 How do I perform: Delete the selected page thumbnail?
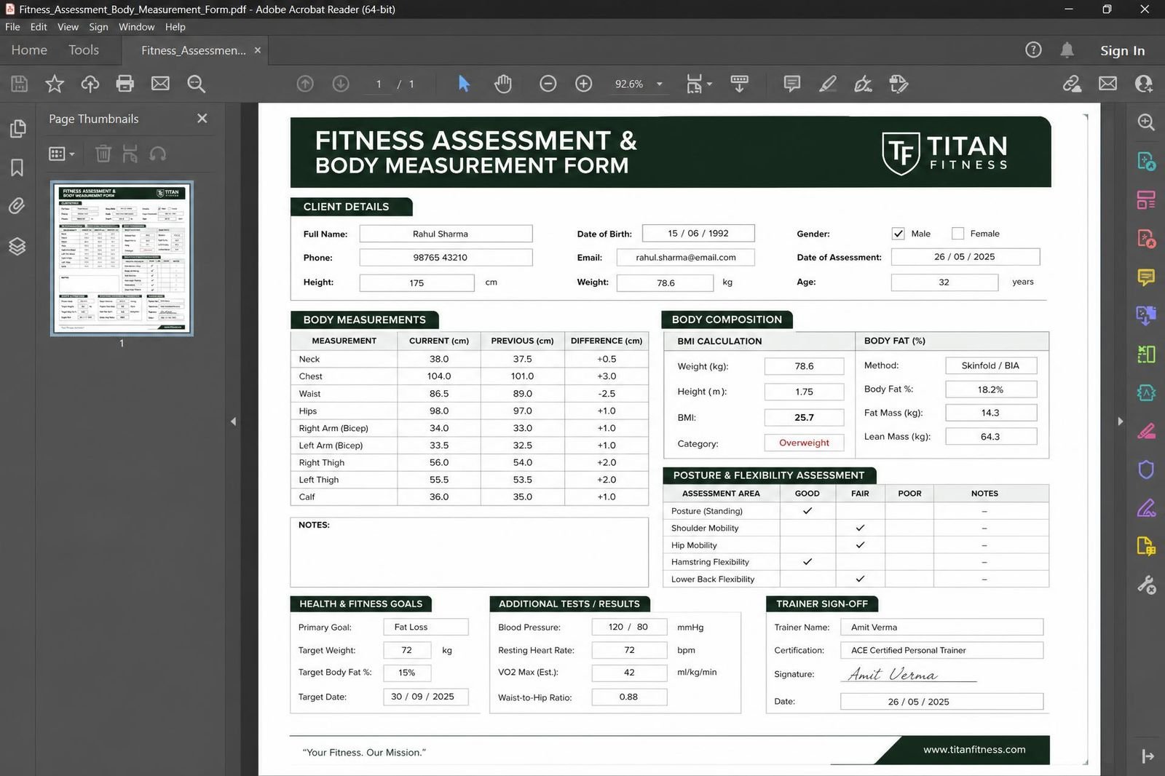click(103, 154)
